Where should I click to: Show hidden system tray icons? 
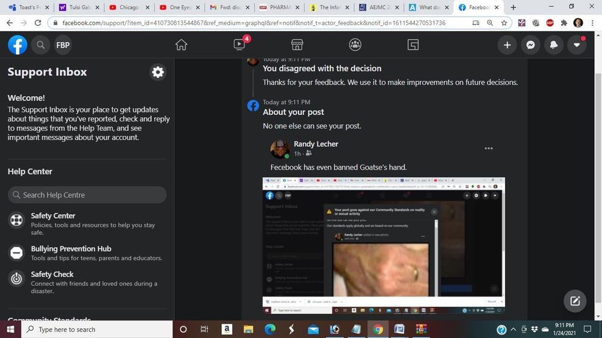514,329
